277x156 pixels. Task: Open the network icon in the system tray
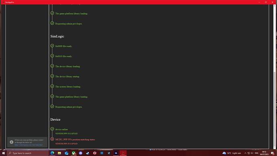pyautogui.click(x=249, y=153)
